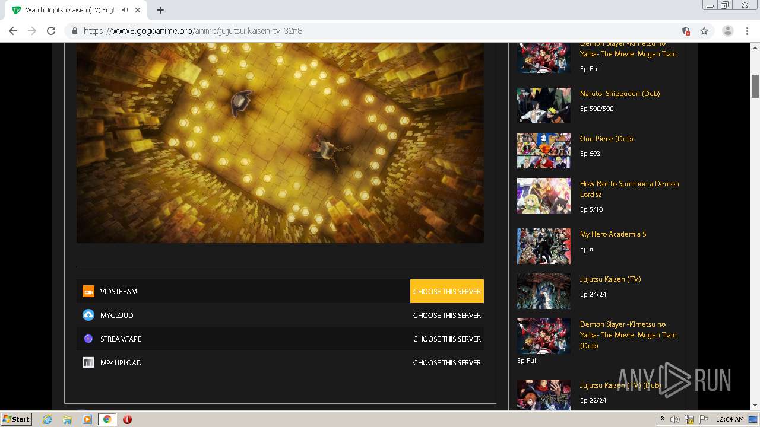Image resolution: width=760 pixels, height=427 pixels.
Task: Reload the page with the refresh icon
Action: 51,31
